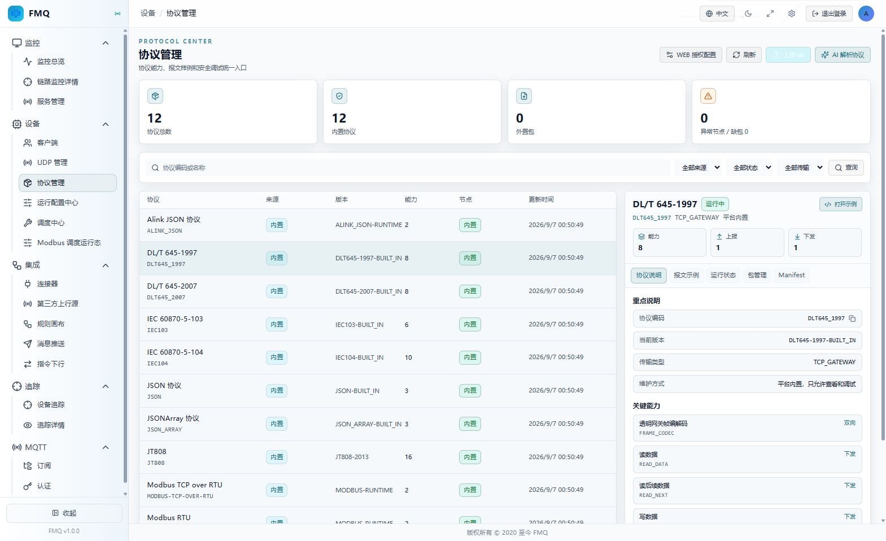Click the AI 解析协议 button
Viewport: 886px width, 541px height.
tap(843, 55)
